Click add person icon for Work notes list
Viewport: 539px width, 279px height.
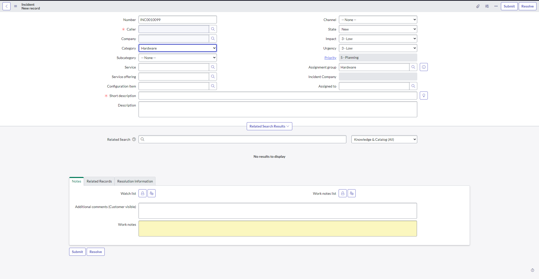pyautogui.click(x=352, y=193)
